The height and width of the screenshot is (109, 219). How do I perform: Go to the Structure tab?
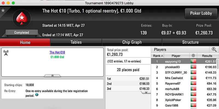click(x=190, y=42)
